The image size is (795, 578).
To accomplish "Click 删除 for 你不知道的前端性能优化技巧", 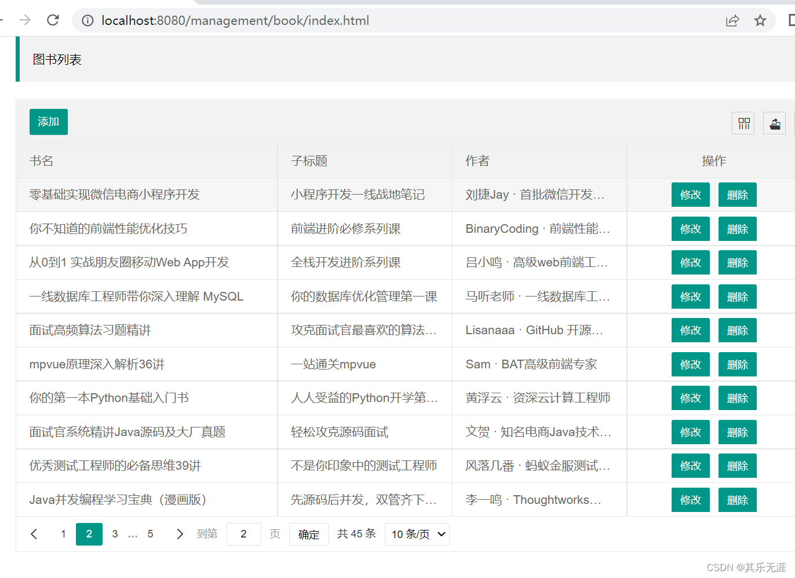I will [738, 229].
